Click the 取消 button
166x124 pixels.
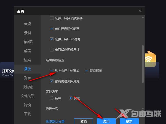[84, 121]
